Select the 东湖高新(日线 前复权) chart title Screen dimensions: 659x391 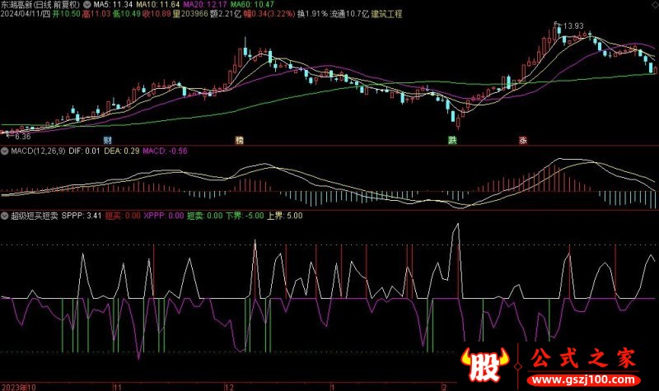click(40, 5)
